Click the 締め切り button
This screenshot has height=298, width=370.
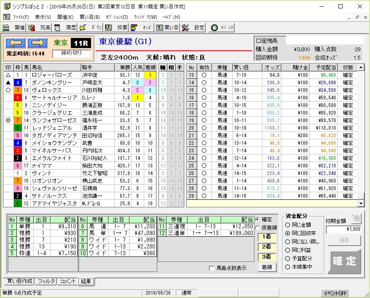[71, 53]
